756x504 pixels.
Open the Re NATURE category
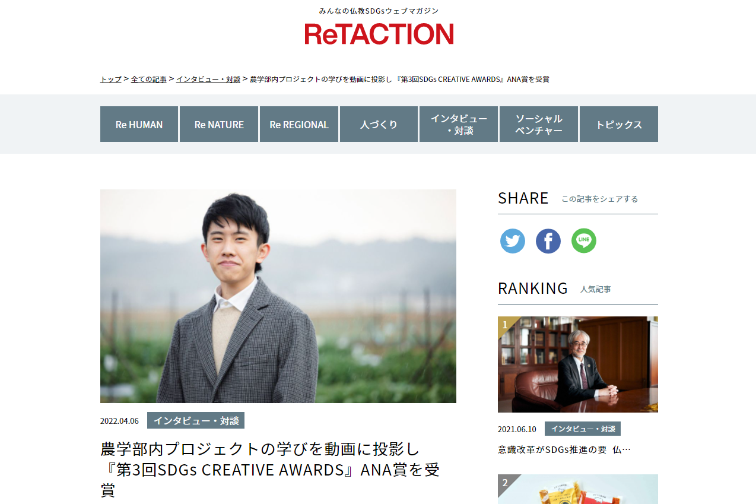[x=219, y=124]
